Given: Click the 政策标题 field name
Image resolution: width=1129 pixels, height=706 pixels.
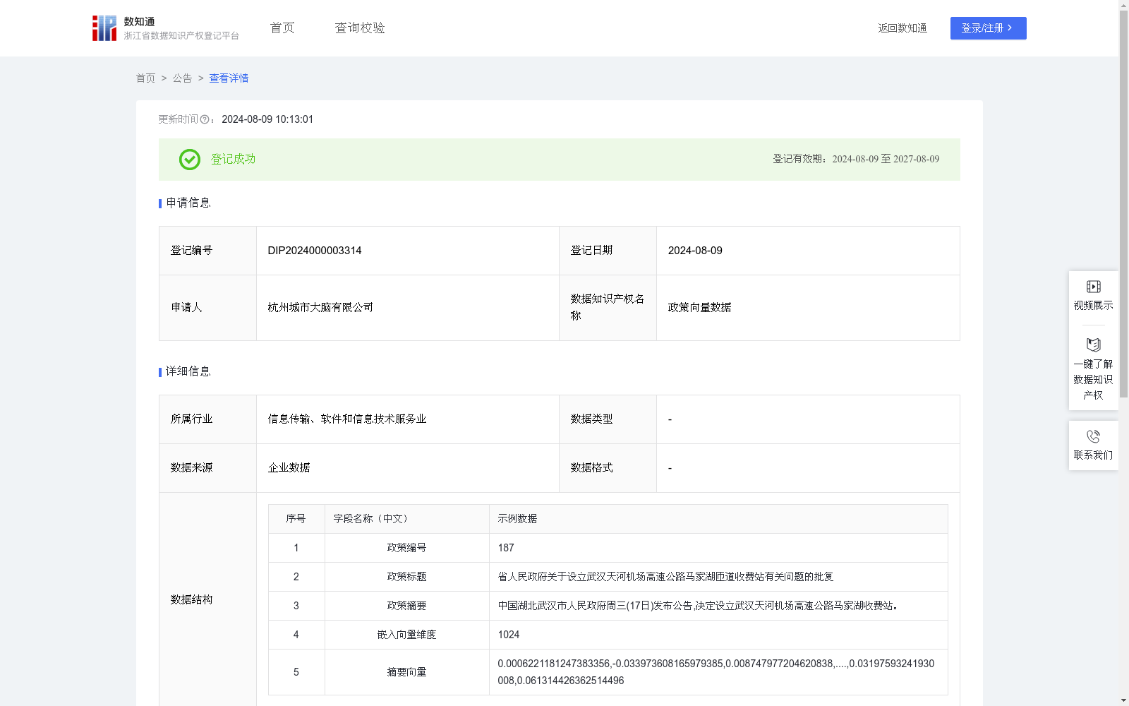Looking at the screenshot, I should tap(407, 577).
